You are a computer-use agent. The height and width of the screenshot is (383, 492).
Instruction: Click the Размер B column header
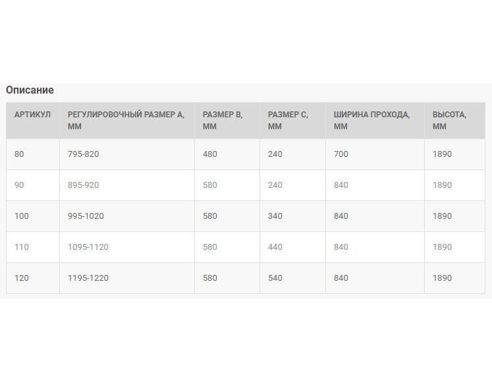(227, 121)
